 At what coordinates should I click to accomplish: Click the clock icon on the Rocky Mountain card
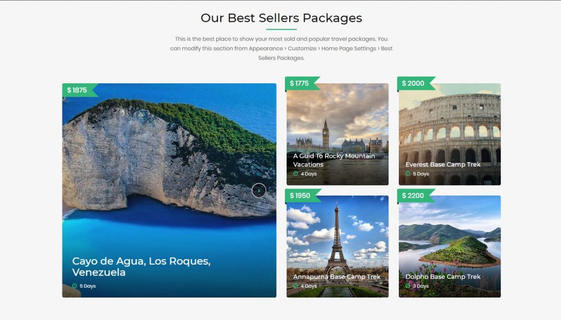[295, 174]
